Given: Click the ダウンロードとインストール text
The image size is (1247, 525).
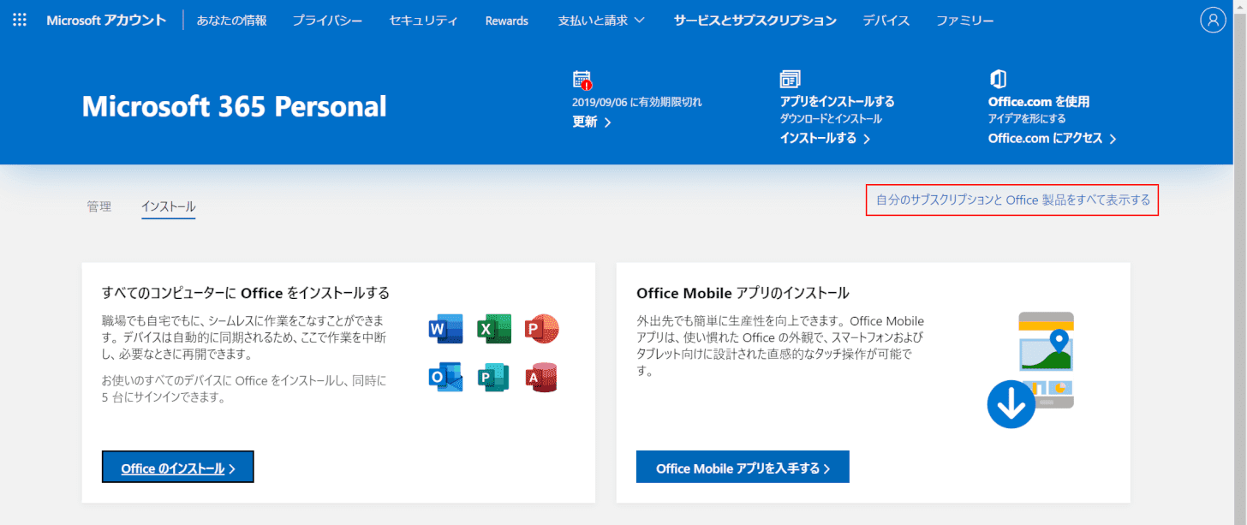Looking at the screenshot, I should point(831,119).
